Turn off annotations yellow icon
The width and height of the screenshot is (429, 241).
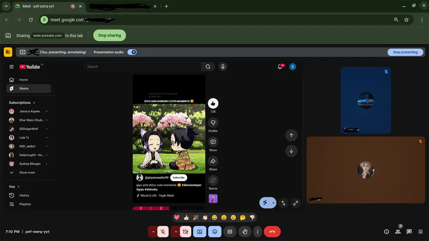(x=8, y=52)
